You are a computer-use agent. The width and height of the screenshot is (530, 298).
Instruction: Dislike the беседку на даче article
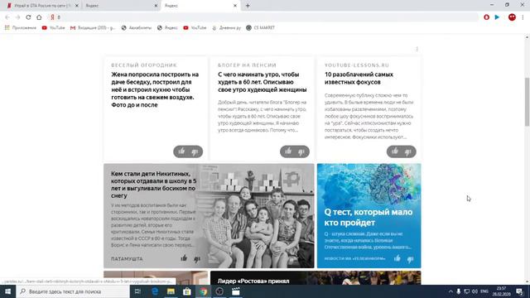[x=195, y=152]
